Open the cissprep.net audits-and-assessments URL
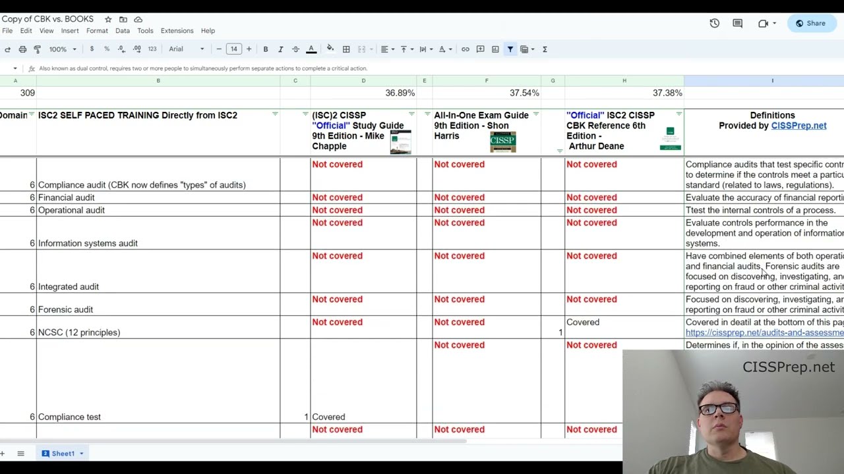The width and height of the screenshot is (844, 474). tap(765, 333)
